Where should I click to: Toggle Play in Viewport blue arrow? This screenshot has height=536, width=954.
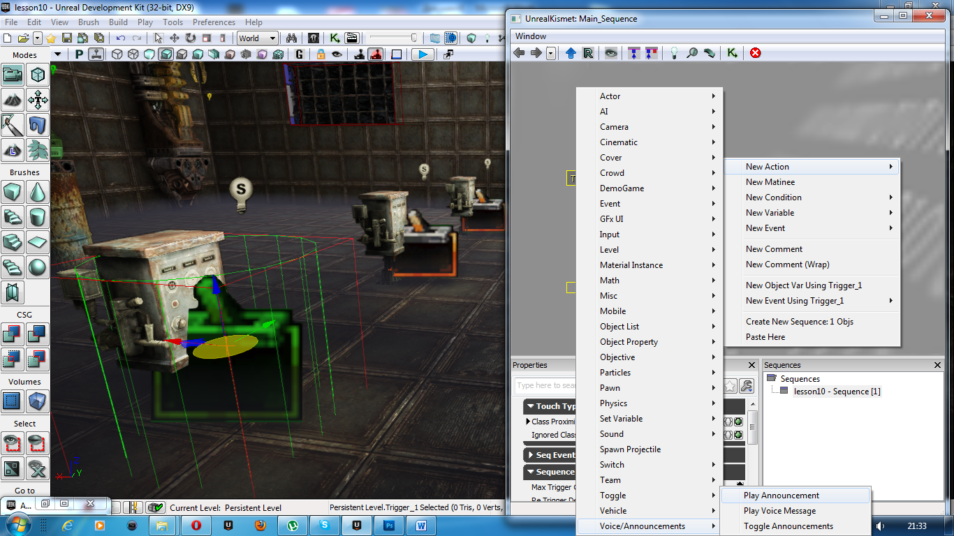coord(421,54)
